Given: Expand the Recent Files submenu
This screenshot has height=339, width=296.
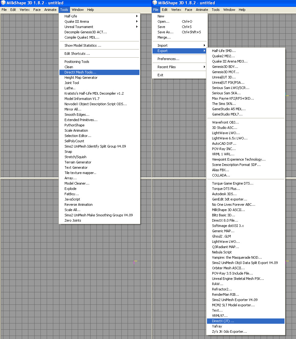Looking at the screenshot, I should 179,67.
